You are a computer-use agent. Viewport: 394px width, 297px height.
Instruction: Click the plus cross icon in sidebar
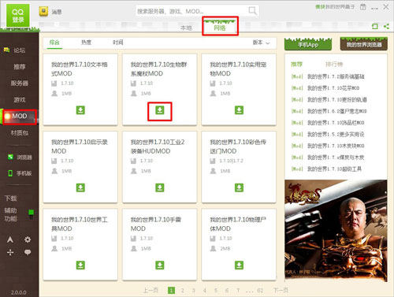point(10,252)
